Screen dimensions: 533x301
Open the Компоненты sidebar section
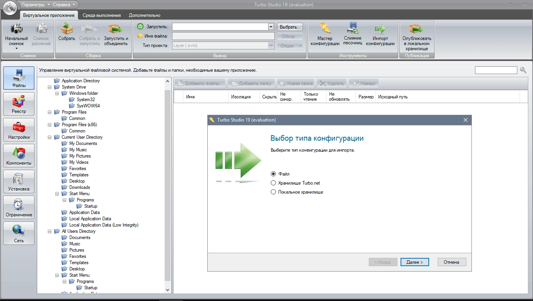[x=19, y=156]
